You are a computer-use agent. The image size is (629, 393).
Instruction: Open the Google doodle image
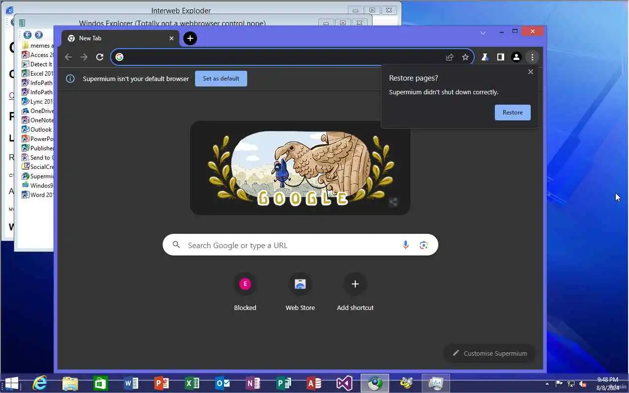click(300, 168)
